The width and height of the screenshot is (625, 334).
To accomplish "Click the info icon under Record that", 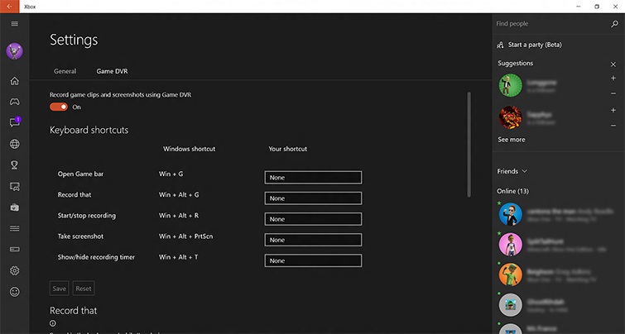I will point(53,323).
